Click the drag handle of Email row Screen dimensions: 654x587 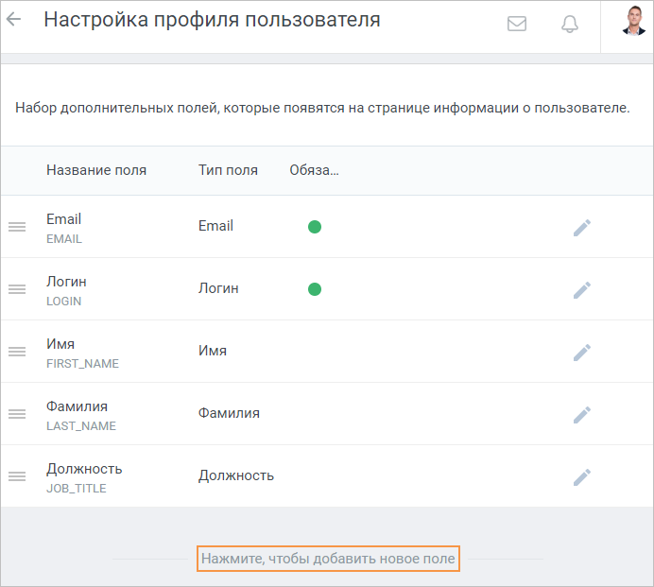click(17, 227)
